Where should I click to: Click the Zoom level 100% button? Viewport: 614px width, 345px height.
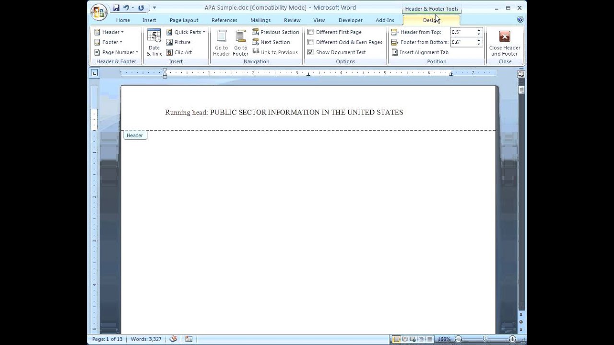click(x=444, y=339)
